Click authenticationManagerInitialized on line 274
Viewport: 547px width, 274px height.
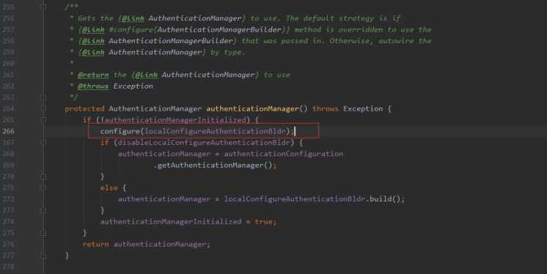pos(171,221)
